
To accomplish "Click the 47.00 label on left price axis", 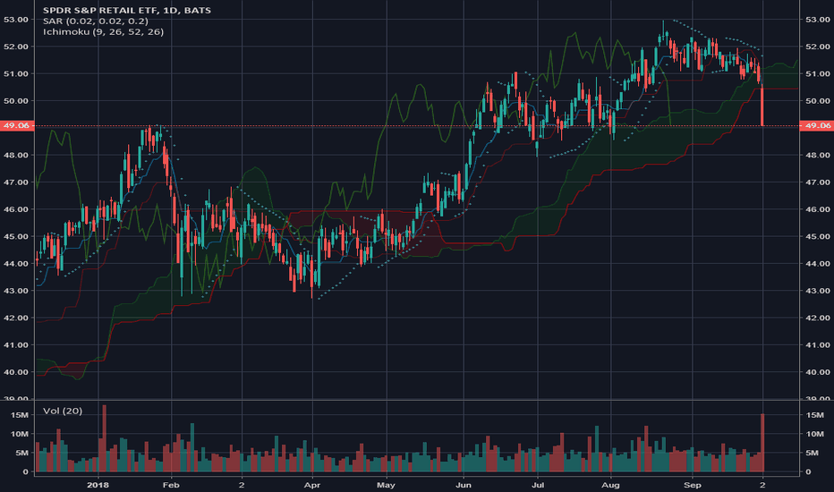I will click(x=16, y=182).
